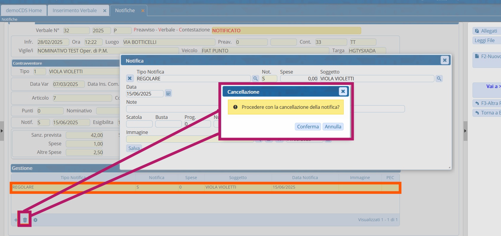Click the plus icon to add a notification

16,220
